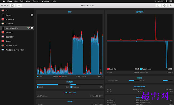Viewport: 174px width, 105px height.
Task: Click the MEMORY section heading
Action: [x=70, y=82]
